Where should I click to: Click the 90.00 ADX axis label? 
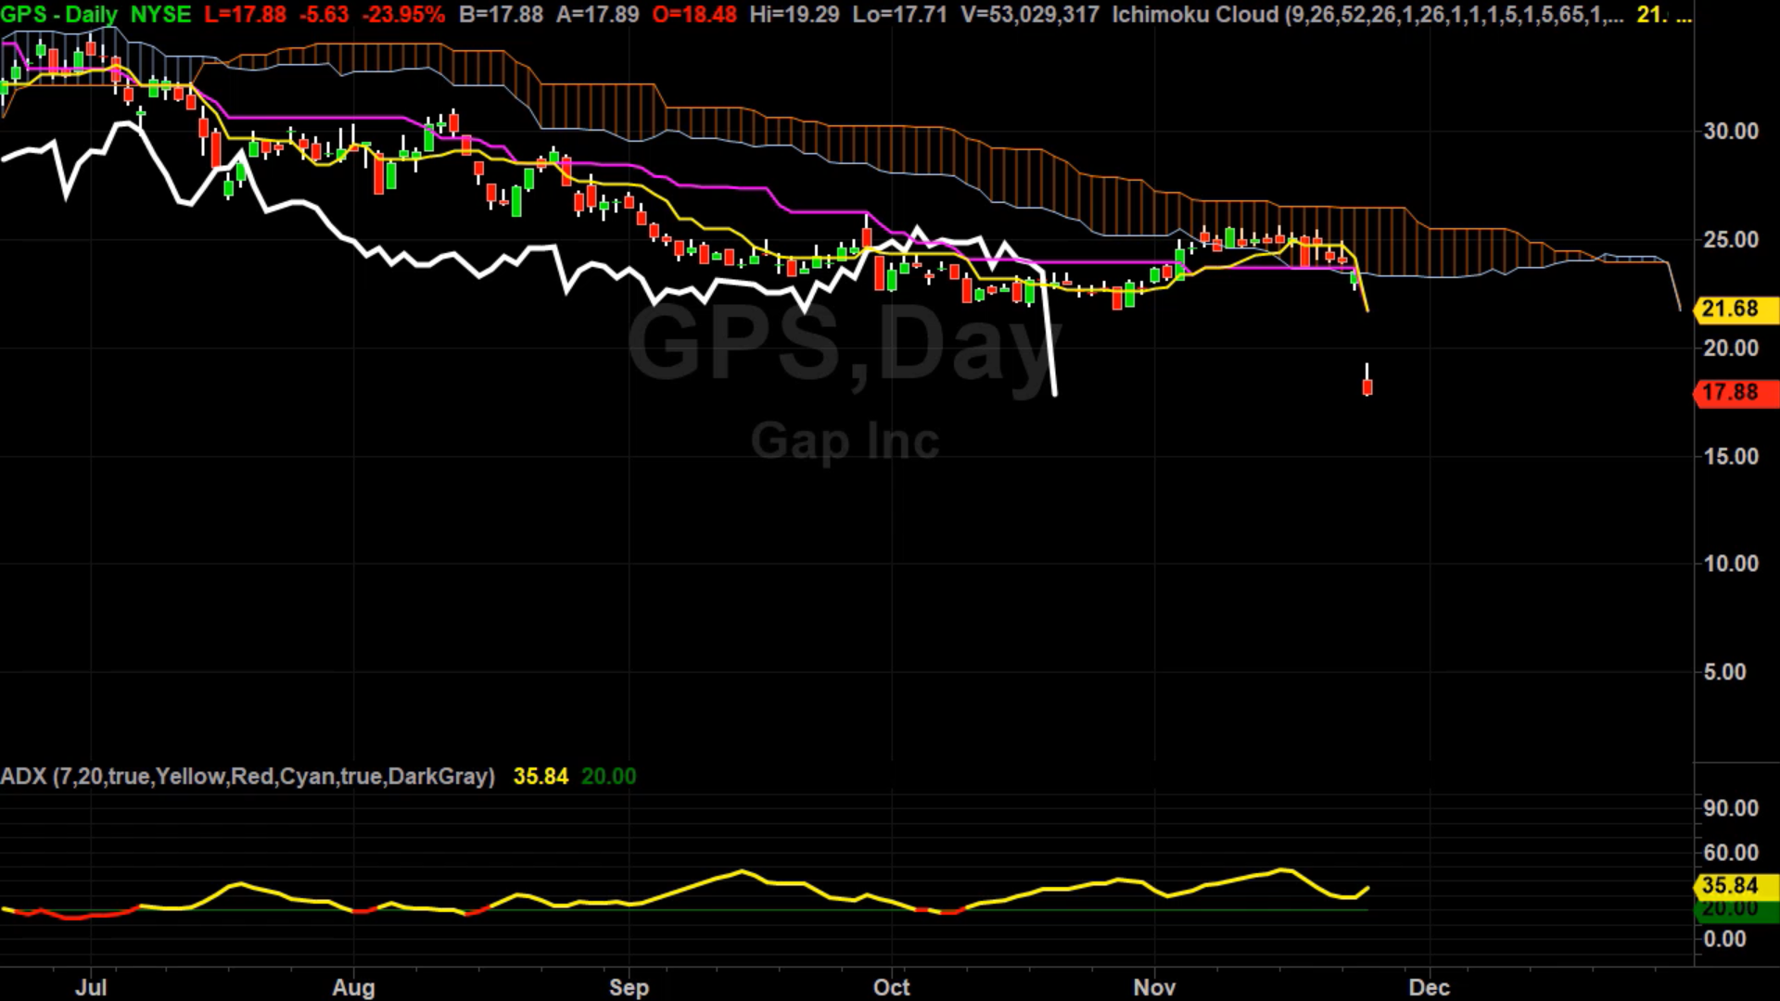[1731, 808]
